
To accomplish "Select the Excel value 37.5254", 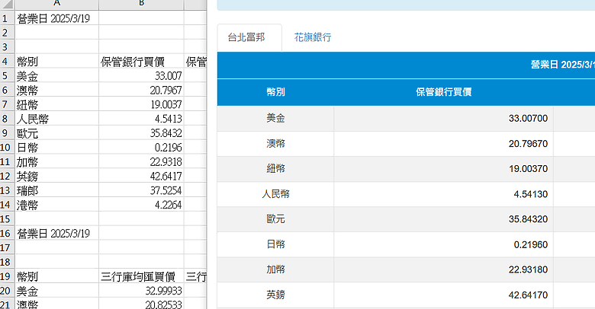I will [141, 190].
